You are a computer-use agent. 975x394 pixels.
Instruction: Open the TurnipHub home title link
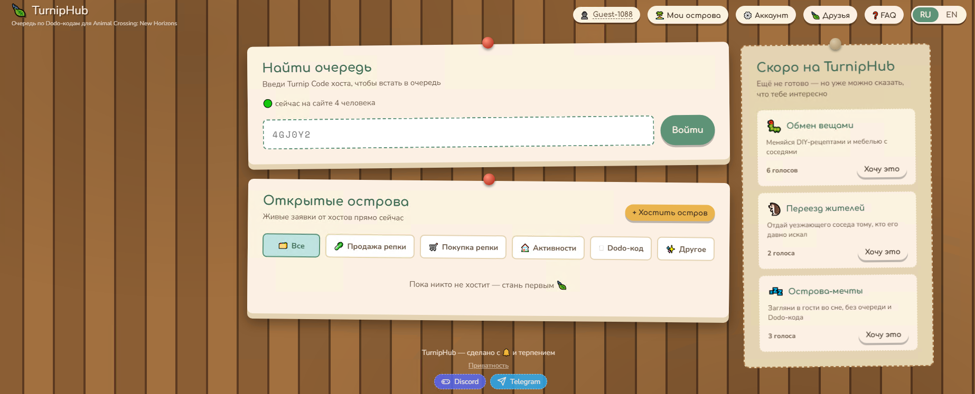pyautogui.click(x=60, y=11)
